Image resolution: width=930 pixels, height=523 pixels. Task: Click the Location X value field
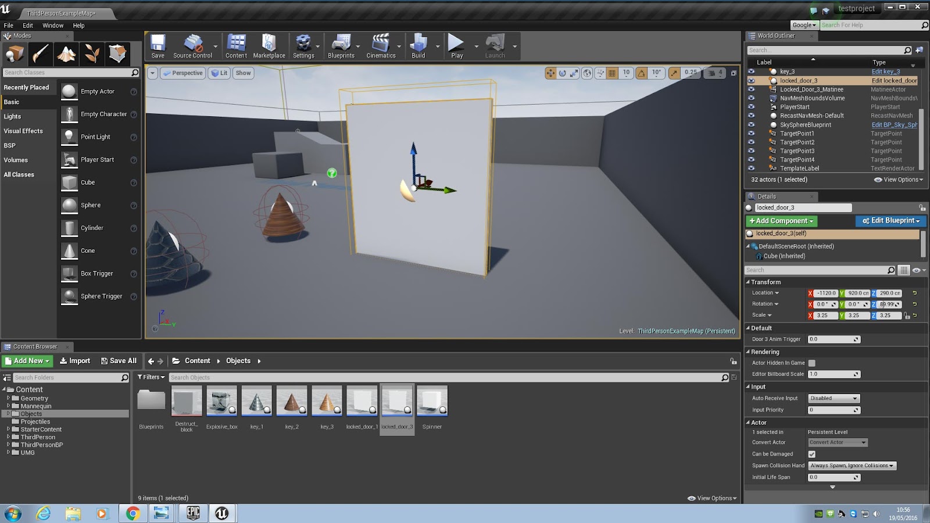(x=825, y=293)
